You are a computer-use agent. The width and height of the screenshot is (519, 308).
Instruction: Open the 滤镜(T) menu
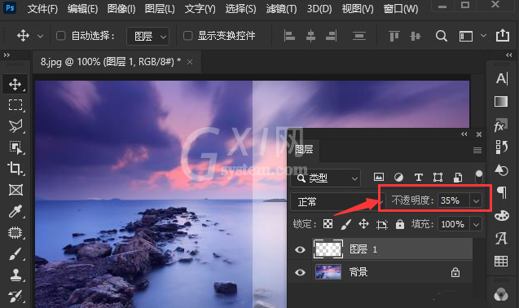tap(281, 9)
